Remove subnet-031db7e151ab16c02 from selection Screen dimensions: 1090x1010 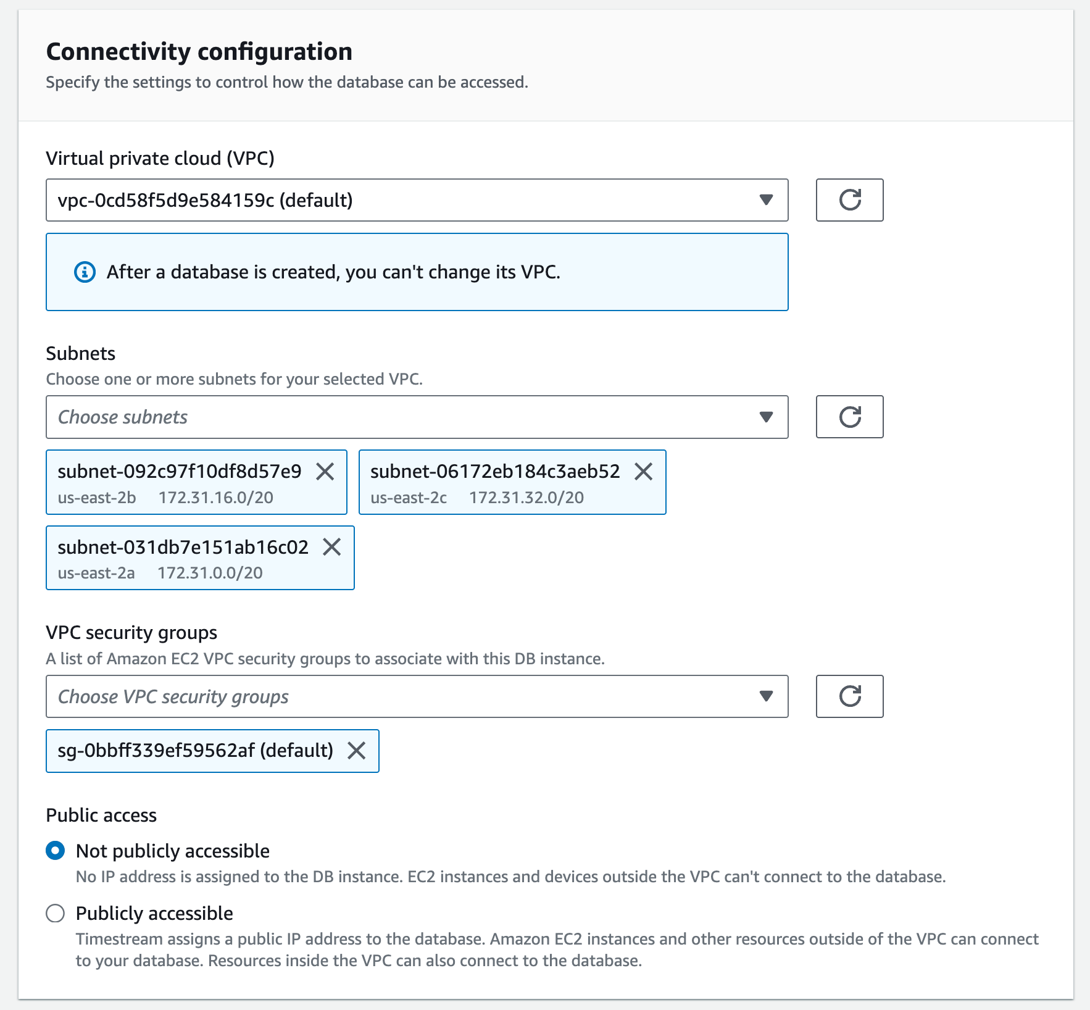[332, 547]
